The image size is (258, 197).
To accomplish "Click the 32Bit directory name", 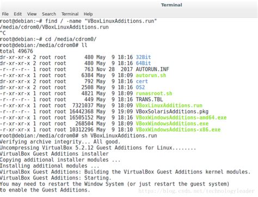I will 143,57.
